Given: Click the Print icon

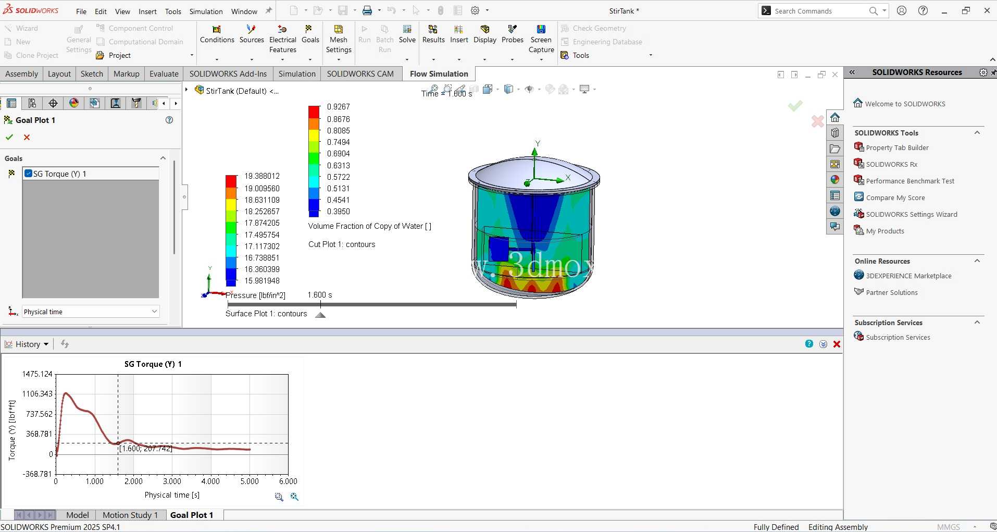Looking at the screenshot, I should [367, 10].
